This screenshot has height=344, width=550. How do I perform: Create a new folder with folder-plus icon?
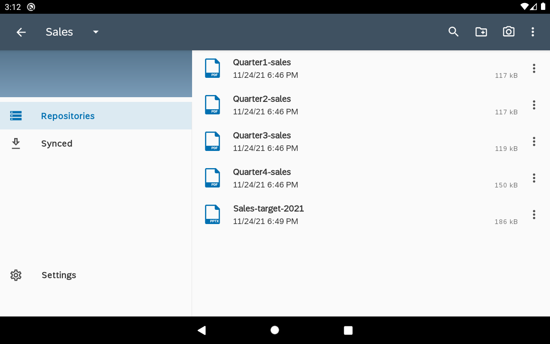coord(481,32)
